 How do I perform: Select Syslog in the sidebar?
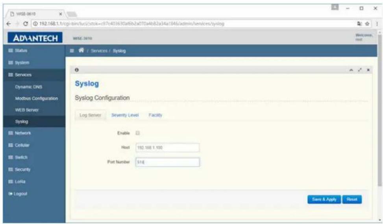tap(34, 122)
